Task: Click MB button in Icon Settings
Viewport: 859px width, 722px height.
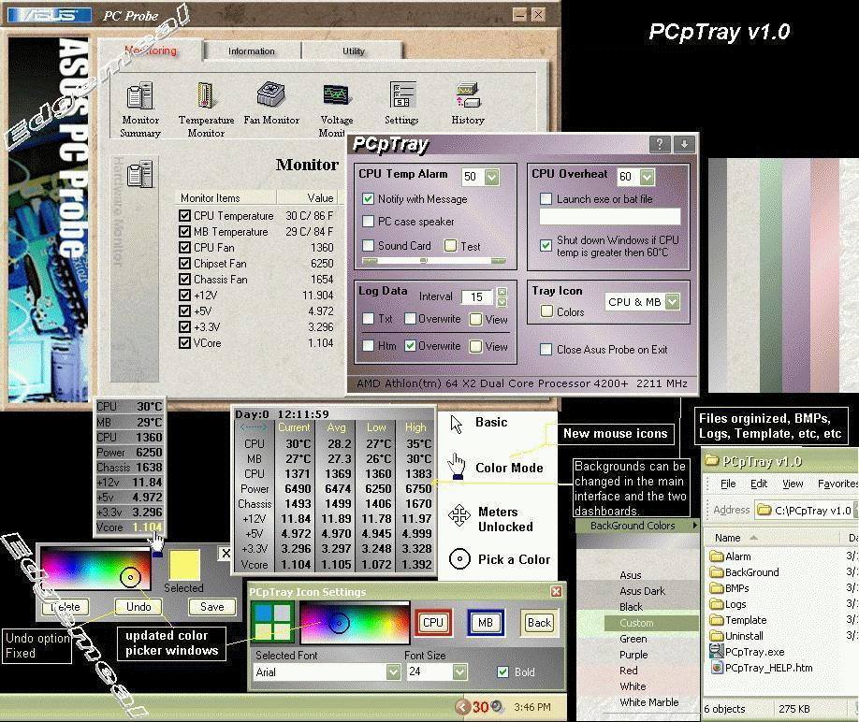Action: pyautogui.click(x=486, y=622)
